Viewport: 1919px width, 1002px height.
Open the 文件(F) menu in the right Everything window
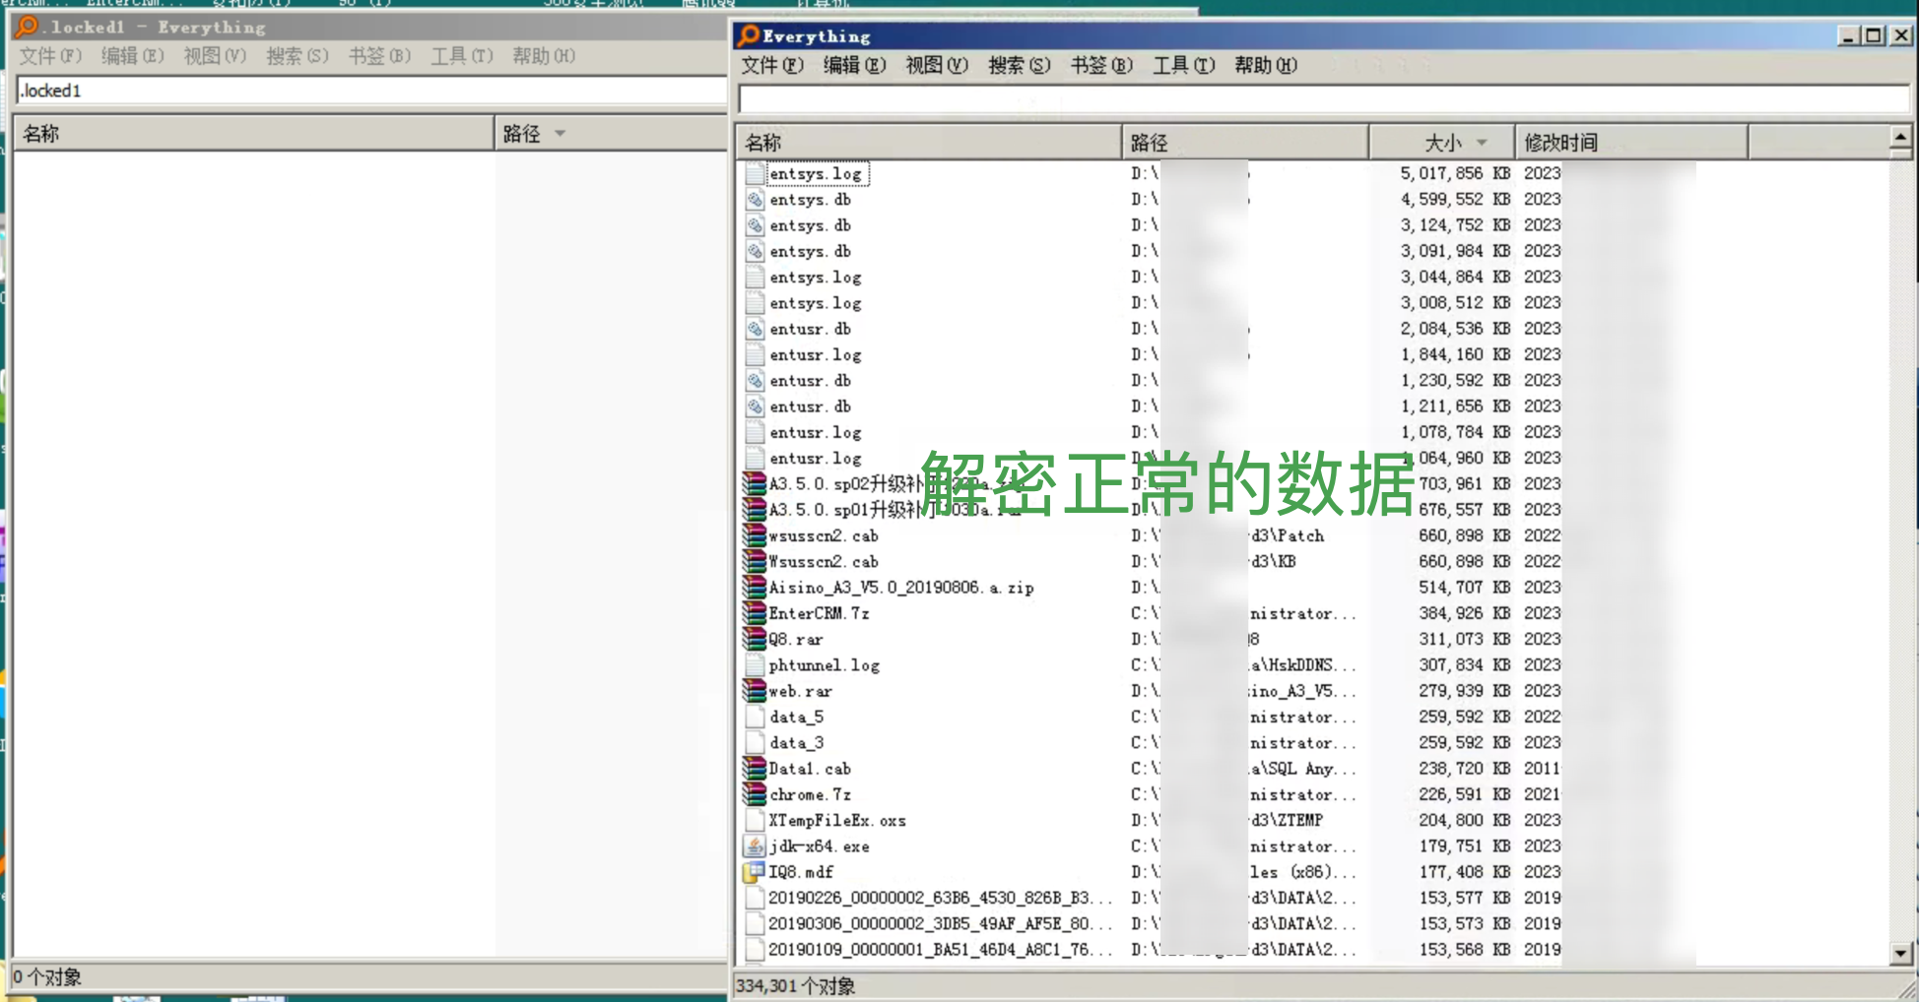(771, 65)
